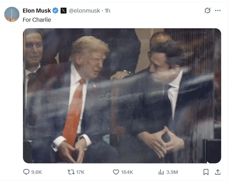Open the 1h timestamp link
230x183 pixels.
tap(108, 11)
